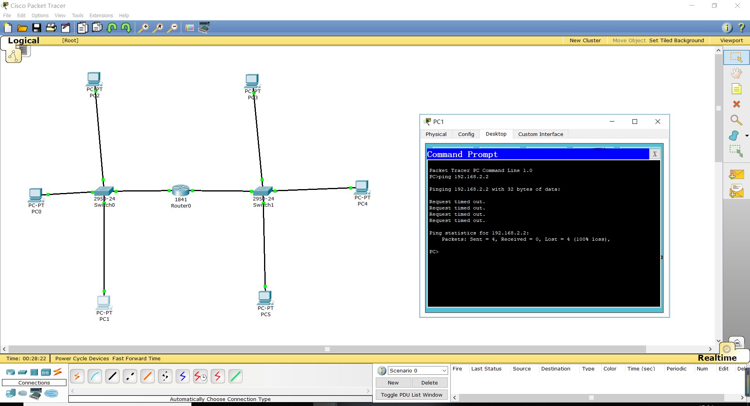
Task: Print using the printer toolbar icon
Action: [51, 28]
